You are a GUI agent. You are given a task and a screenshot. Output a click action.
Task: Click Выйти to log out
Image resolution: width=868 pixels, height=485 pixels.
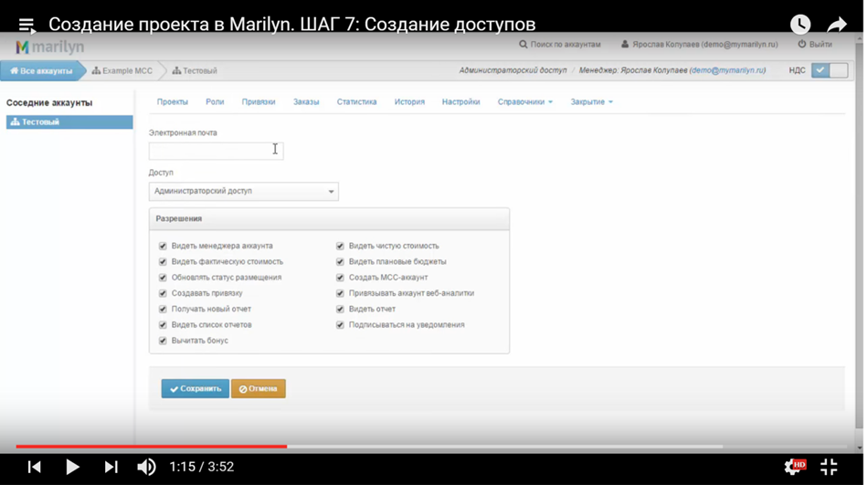pos(820,44)
